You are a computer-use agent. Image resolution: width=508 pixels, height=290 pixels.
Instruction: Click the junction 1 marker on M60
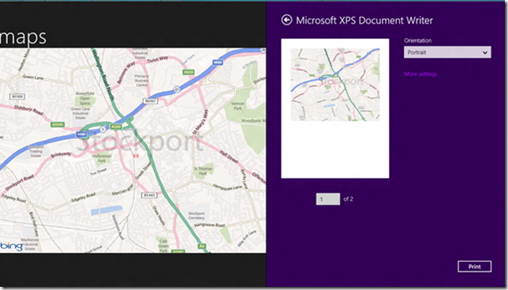103,129
